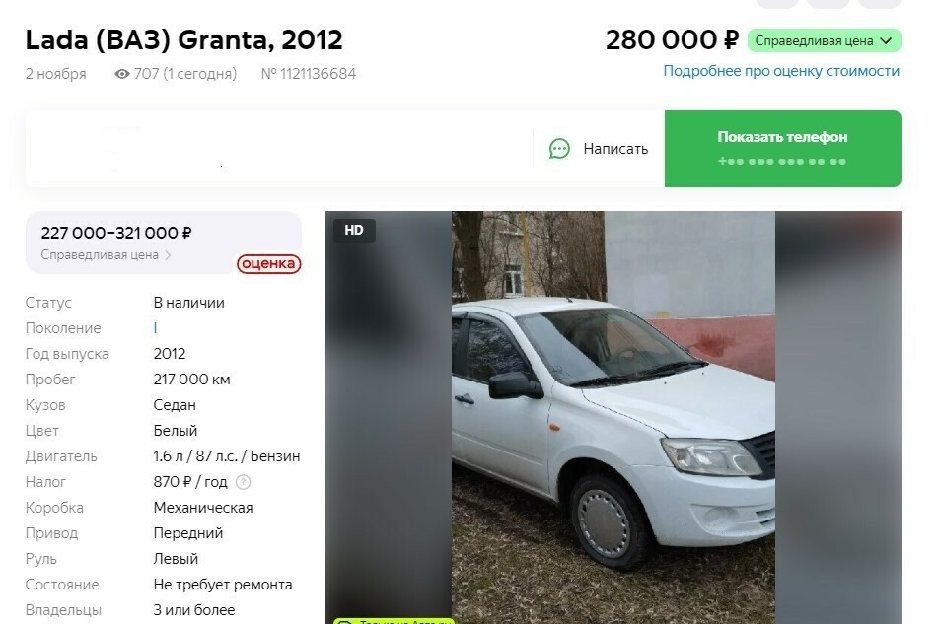The width and height of the screenshot is (938, 624).
Task: Click the HD badge on the photo
Action: [x=353, y=230]
